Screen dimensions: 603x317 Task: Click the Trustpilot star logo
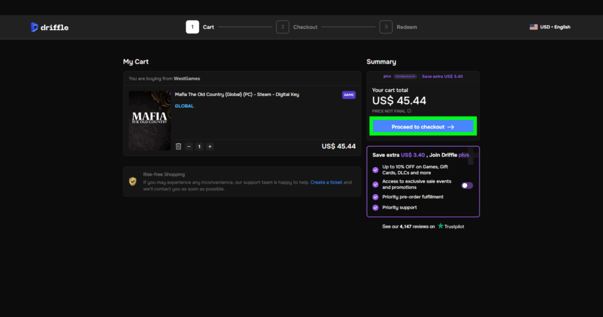point(440,226)
